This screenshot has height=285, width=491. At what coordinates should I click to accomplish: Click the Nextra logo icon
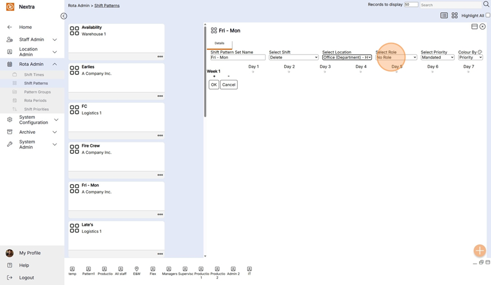click(x=10, y=7)
